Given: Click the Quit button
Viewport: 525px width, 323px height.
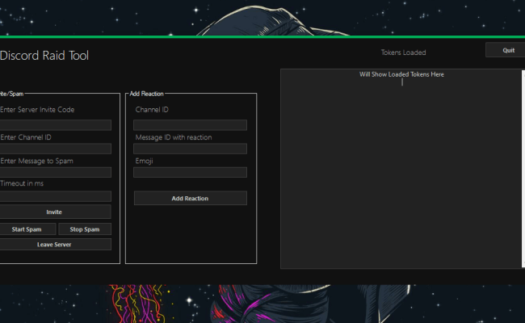Looking at the screenshot, I should click(x=506, y=50).
